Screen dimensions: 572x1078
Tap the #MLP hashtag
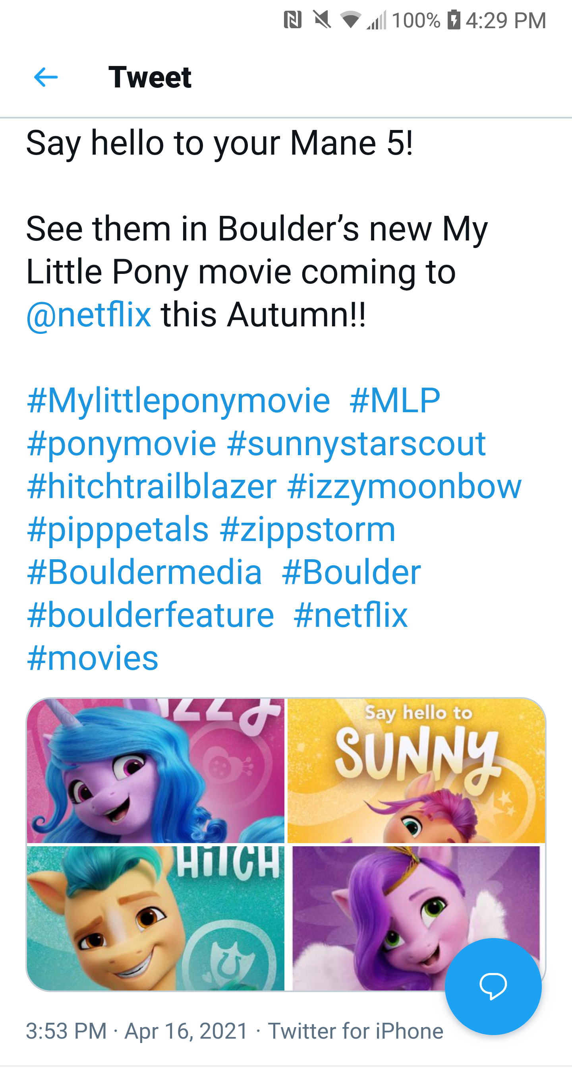pyautogui.click(x=395, y=400)
